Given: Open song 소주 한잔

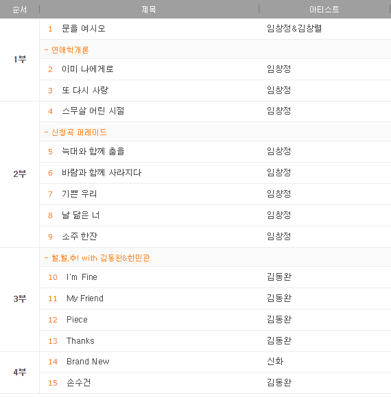Looking at the screenshot, I should 80,237.
